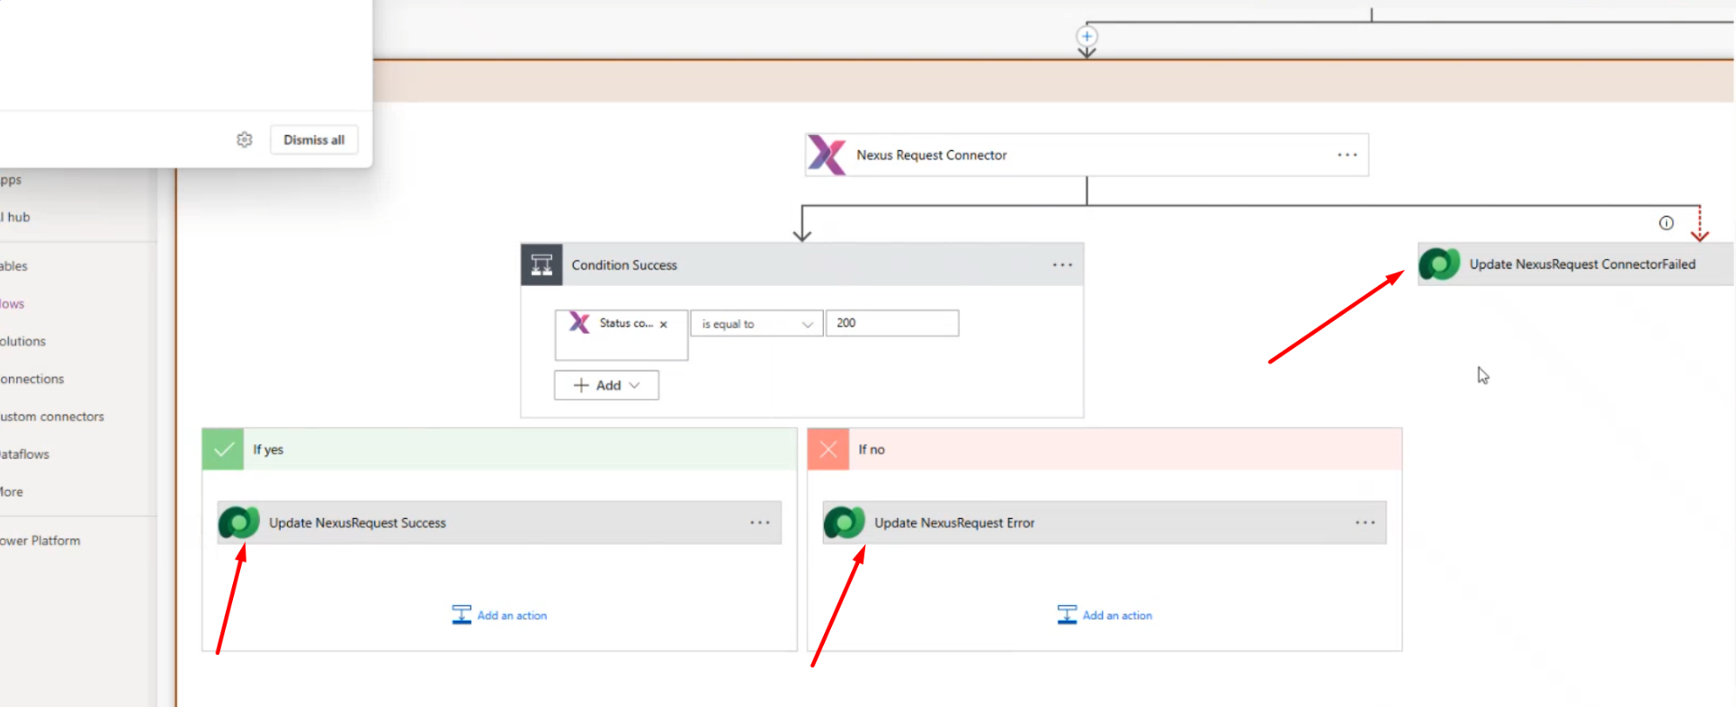The image size is (1736, 707).
Task: Open Power Platform in the left navigation
Action: [x=40, y=541]
